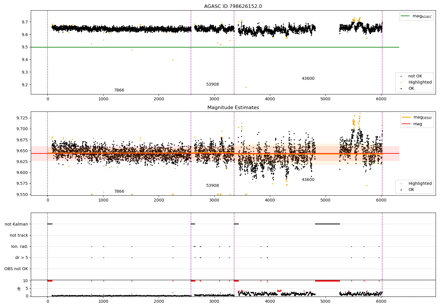Click the 10 tick on the dr axis
This screenshot has height=308, width=440.
pyautogui.click(x=26, y=281)
